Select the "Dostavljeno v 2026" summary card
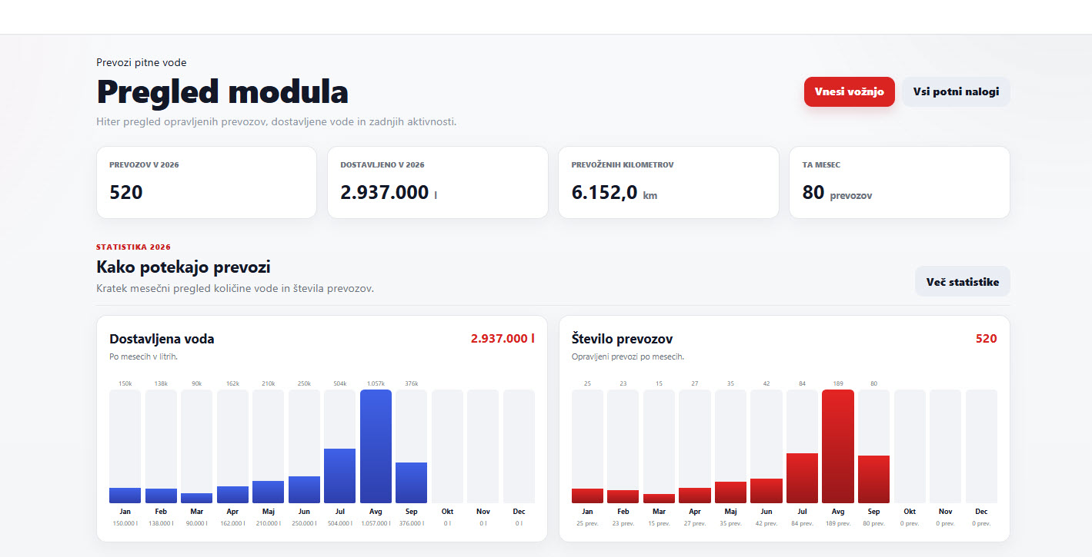Screen dimensions: 1092x557 (x=438, y=182)
